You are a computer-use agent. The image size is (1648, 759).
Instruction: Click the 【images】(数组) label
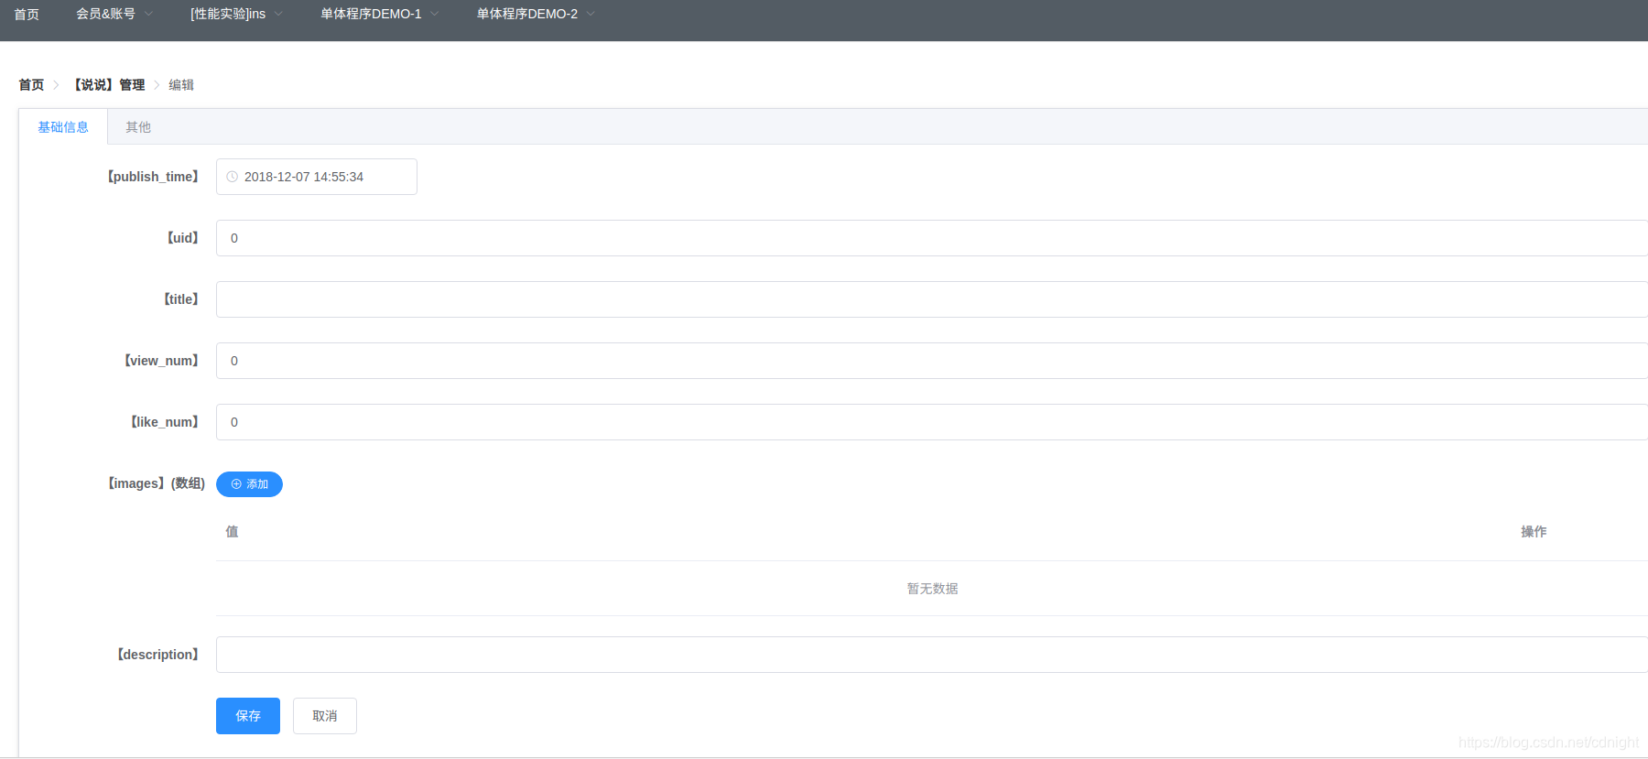(x=155, y=483)
